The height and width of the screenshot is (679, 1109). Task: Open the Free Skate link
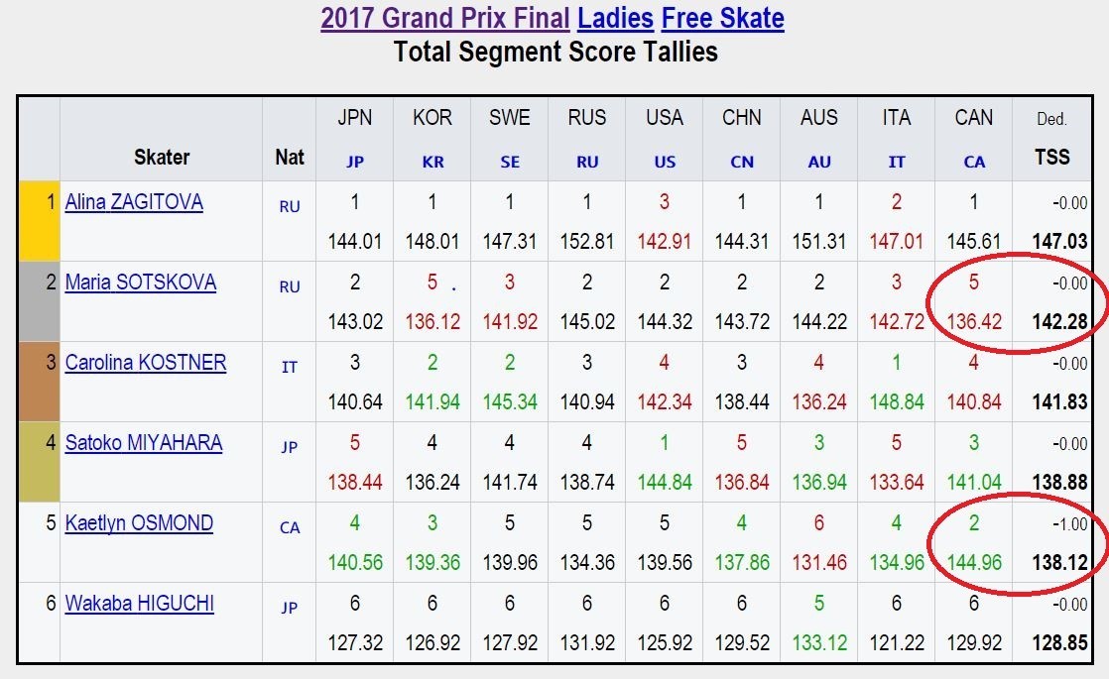pyautogui.click(x=723, y=19)
